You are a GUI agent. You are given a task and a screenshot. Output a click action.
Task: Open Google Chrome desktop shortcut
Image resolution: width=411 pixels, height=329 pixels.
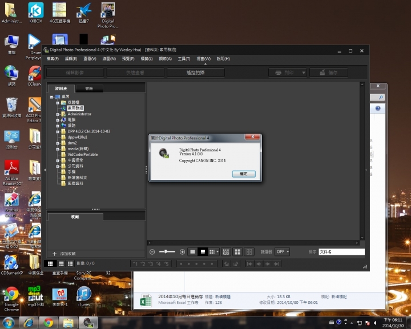[x=11, y=299]
